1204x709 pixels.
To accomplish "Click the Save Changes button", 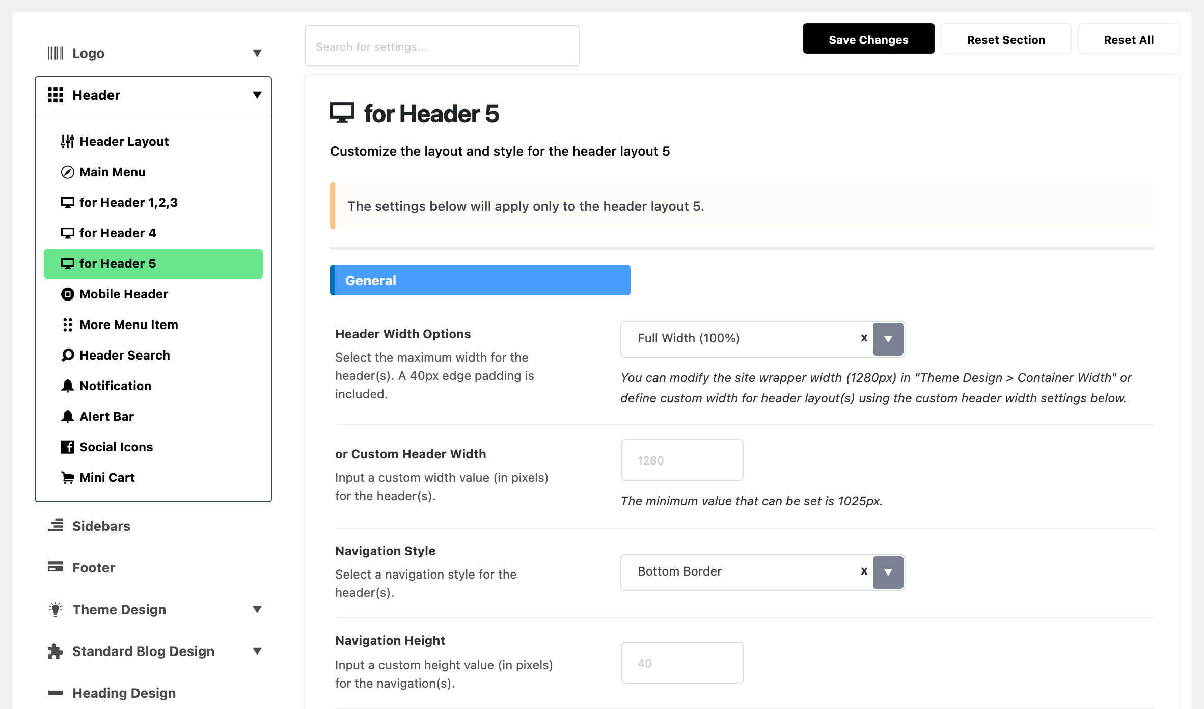I will tap(868, 39).
